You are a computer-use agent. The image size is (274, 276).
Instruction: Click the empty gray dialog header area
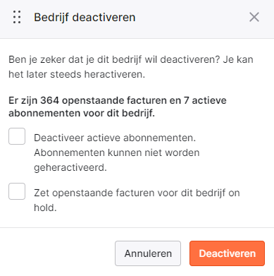click(x=192, y=18)
